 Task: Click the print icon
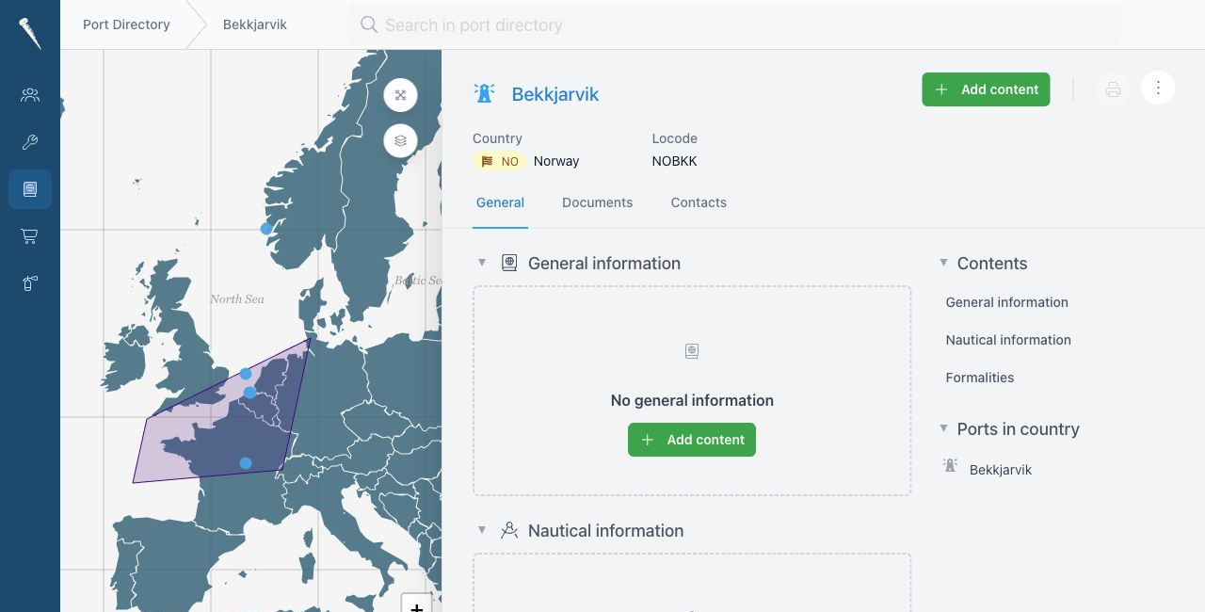coord(1113,89)
